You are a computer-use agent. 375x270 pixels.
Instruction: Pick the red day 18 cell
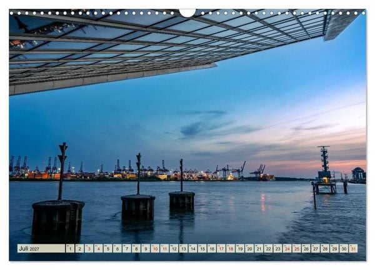pyautogui.click(x=231, y=248)
